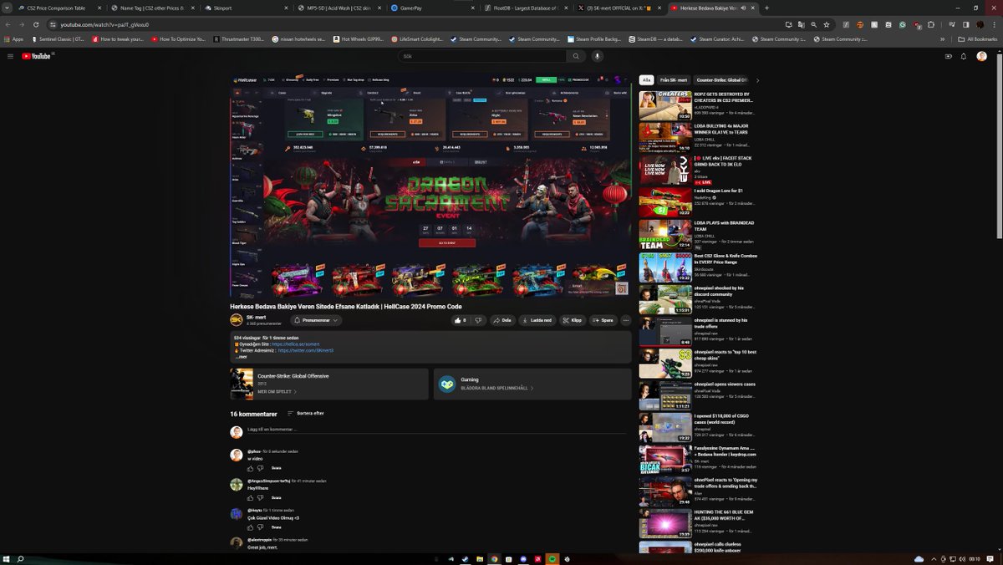The image size is (1003, 565).
Task: Expand description with ...mer
Action: 241,356
